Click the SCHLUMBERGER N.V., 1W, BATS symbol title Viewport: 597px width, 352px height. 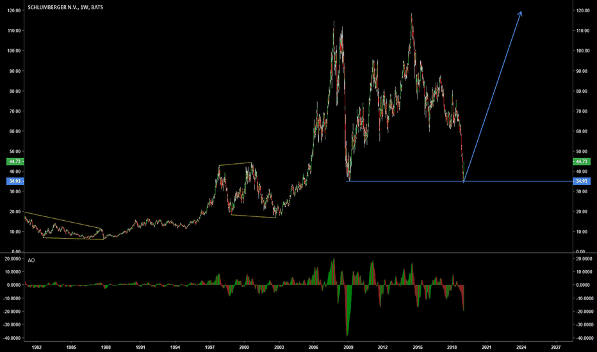click(65, 7)
